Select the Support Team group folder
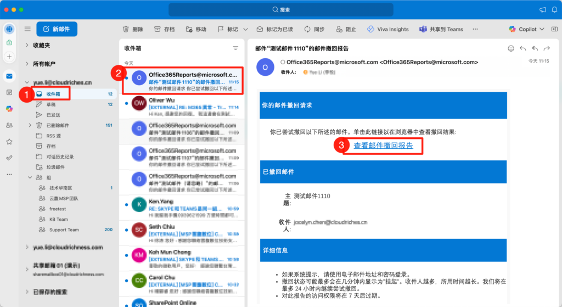The image size is (562, 307). [x=64, y=230]
